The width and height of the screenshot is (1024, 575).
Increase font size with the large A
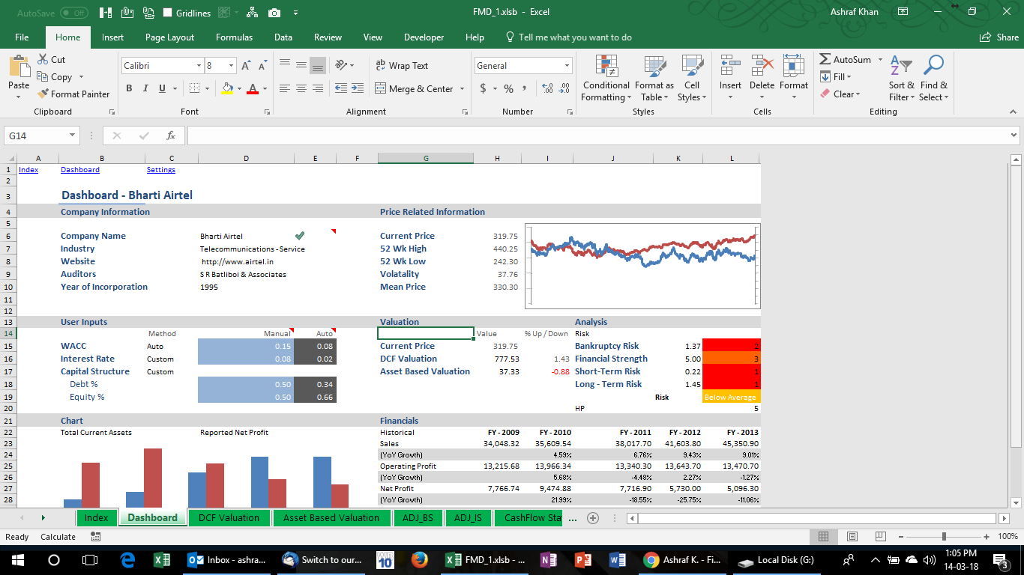247,66
